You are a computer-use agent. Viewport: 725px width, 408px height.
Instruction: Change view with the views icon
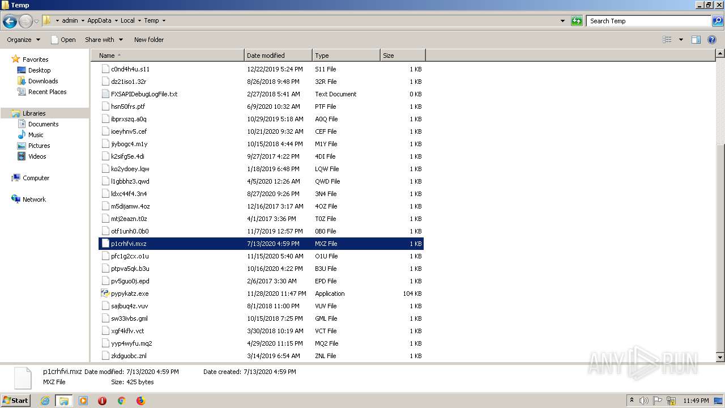[x=667, y=40]
